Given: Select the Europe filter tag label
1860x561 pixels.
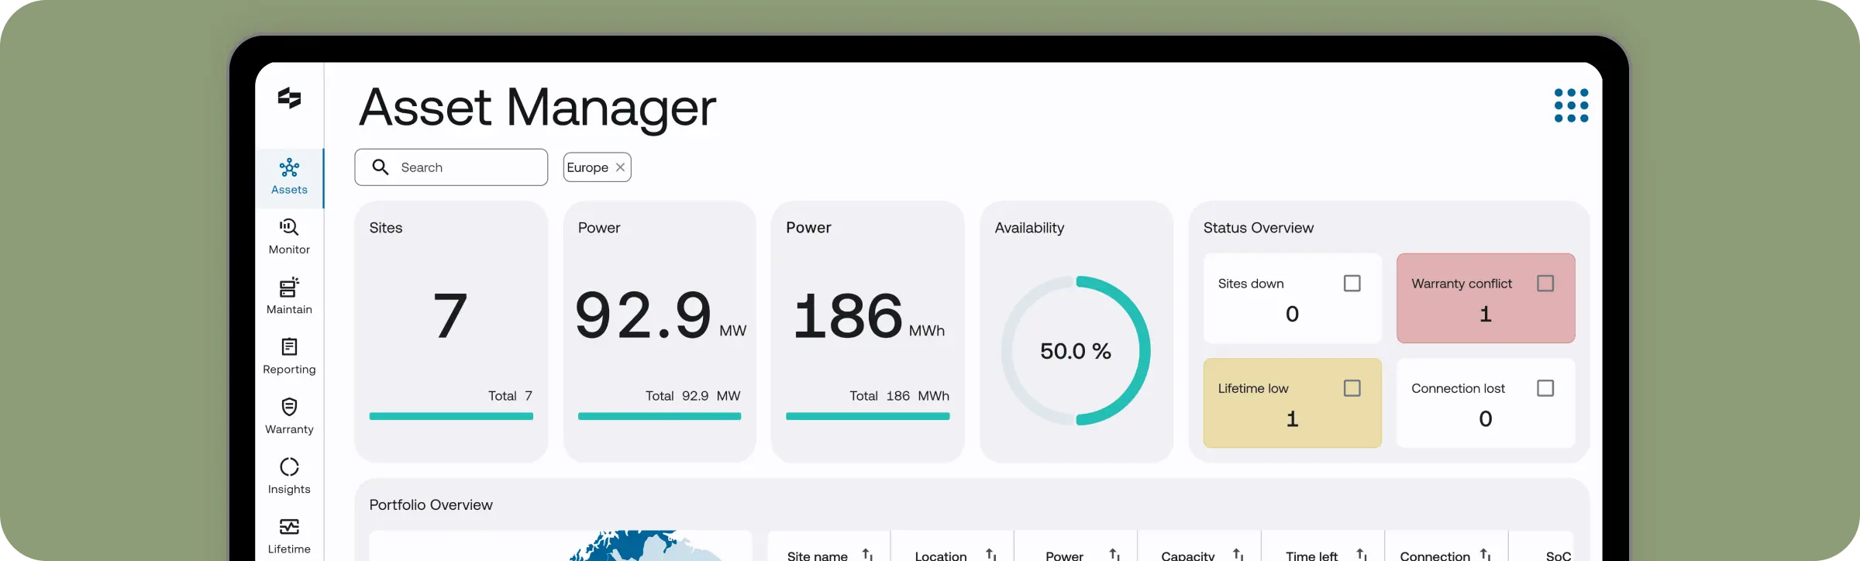Looking at the screenshot, I should tap(587, 167).
